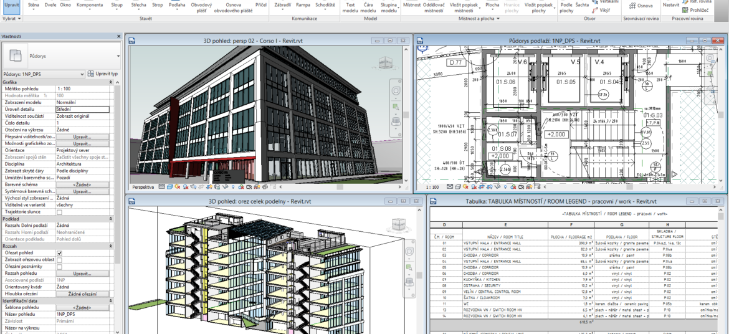Click Upravit for Systémová barevná schémata

82,192
